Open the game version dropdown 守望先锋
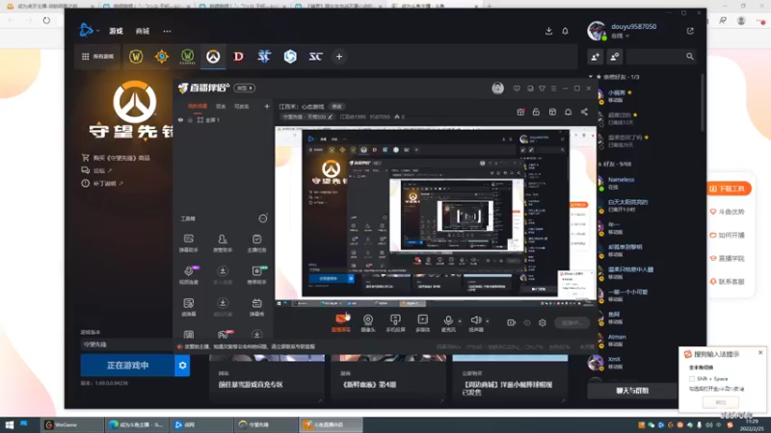The width and height of the screenshot is (771, 433). [126, 344]
